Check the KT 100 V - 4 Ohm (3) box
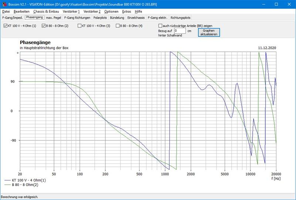296x200 pixels. (x=80, y=26)
